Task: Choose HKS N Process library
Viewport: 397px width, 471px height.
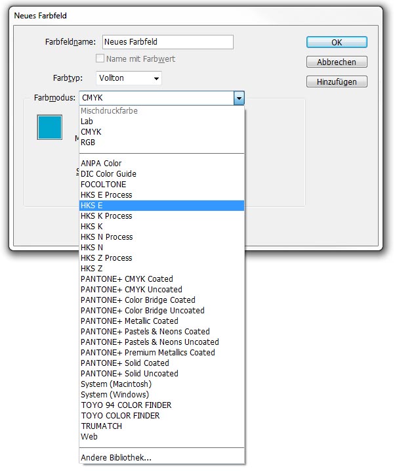Action: pyautogui.click(x=161, y=237)
